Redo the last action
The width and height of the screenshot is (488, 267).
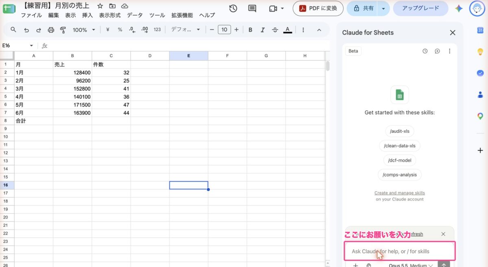[39, 30]
